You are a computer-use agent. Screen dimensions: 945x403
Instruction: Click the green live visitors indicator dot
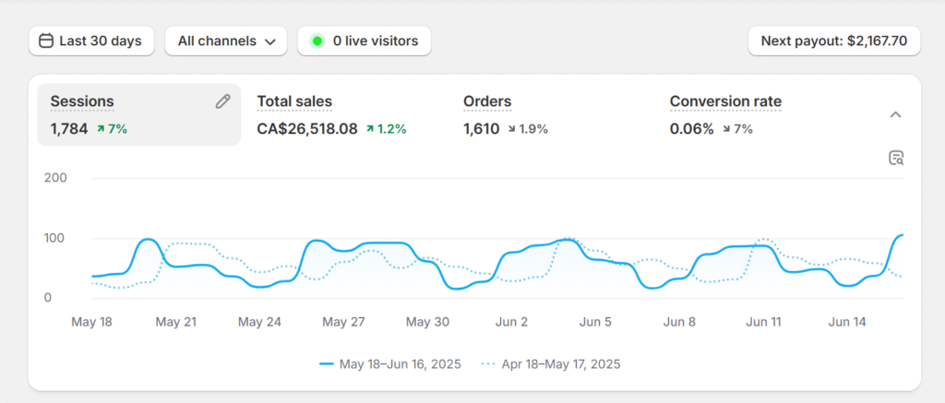[317, 41]
